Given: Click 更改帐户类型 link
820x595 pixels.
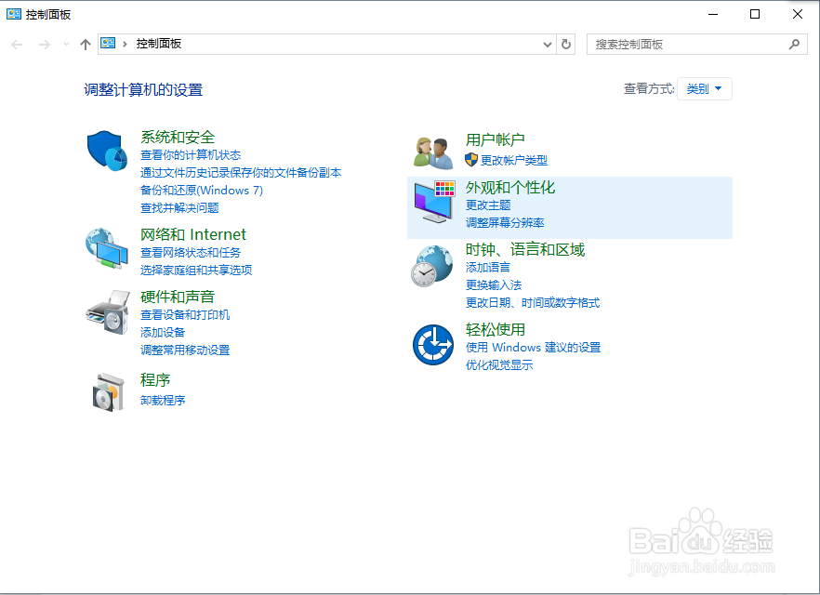Looking at the screenshot, I should (x=514, y=161).
